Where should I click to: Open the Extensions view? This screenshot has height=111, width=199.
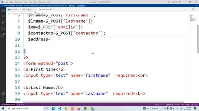3,35
